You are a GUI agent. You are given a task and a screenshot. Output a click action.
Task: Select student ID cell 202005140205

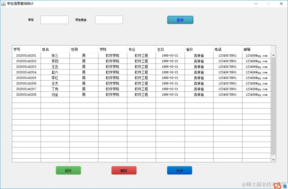(26, 78)
